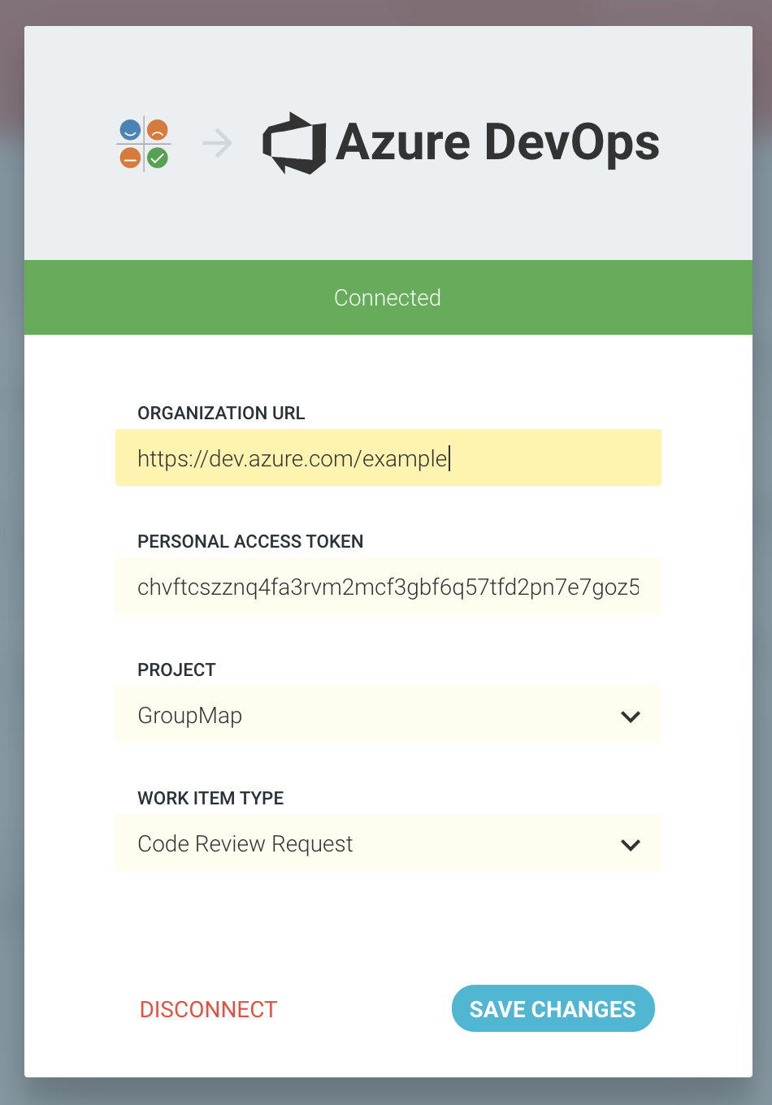Click the orange frowning face icon
This screenshot has height=1105, width=772.
click(156, 130)
